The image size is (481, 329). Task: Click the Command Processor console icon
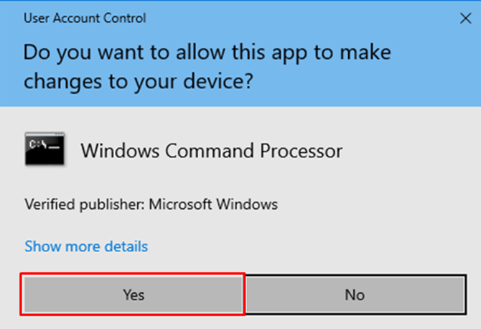pyautogui.click(x=45, y=150)
